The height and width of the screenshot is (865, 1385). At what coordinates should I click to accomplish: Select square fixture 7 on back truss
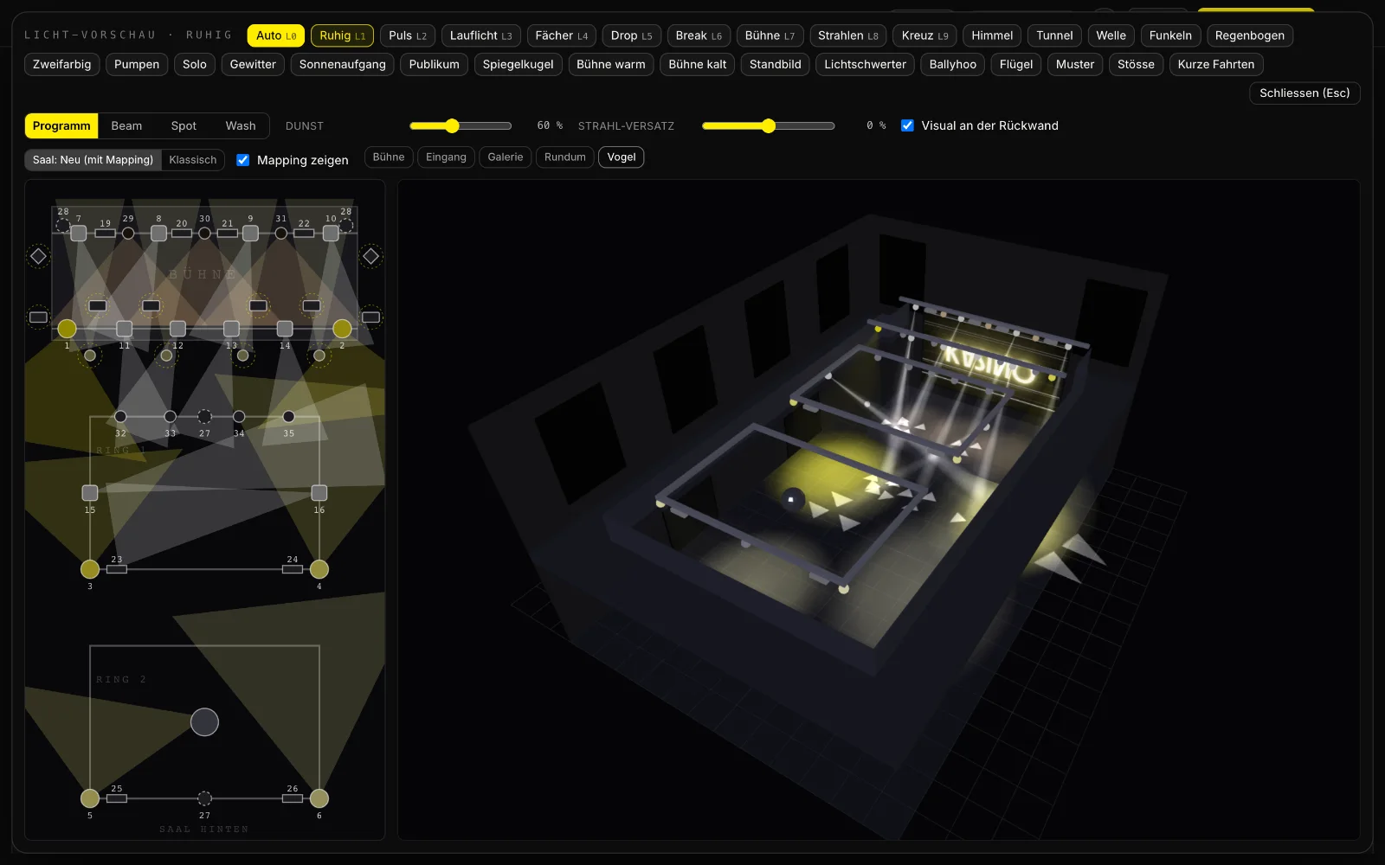coord(79,234)
